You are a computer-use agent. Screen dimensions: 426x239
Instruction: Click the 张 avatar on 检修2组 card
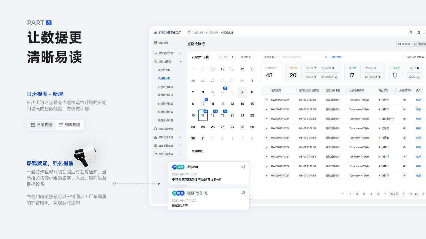182,167
